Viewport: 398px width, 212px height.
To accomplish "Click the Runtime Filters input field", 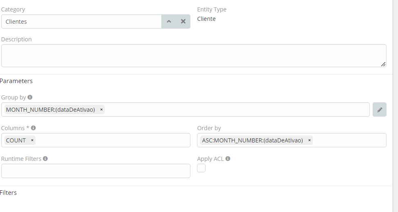I will 95,171.
